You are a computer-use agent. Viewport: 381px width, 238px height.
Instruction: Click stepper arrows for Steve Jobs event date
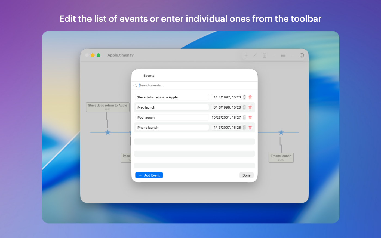point(244,97)
